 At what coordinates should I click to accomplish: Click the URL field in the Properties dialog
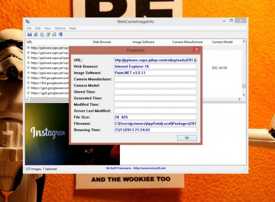click(x=155, y=60)
